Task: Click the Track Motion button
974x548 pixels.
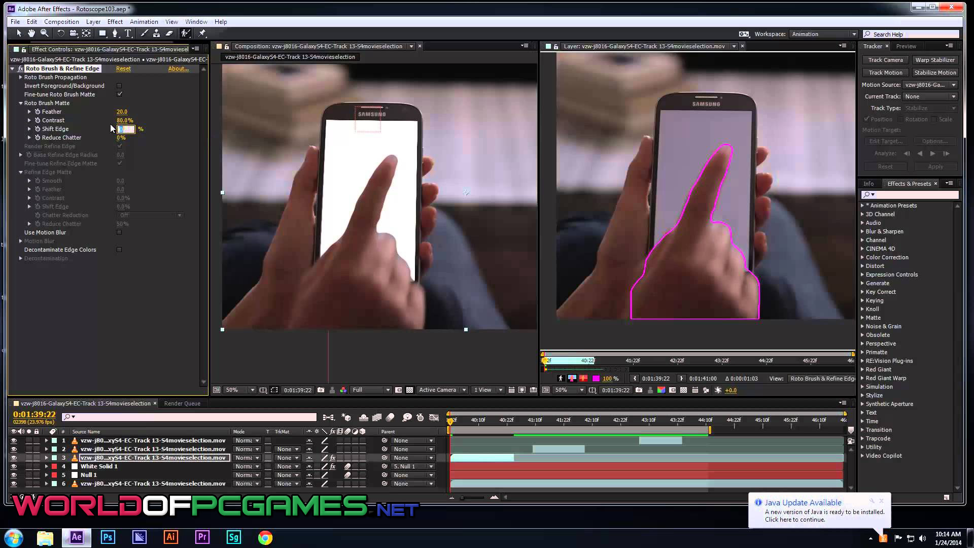Action: click(x=885, y=73)
